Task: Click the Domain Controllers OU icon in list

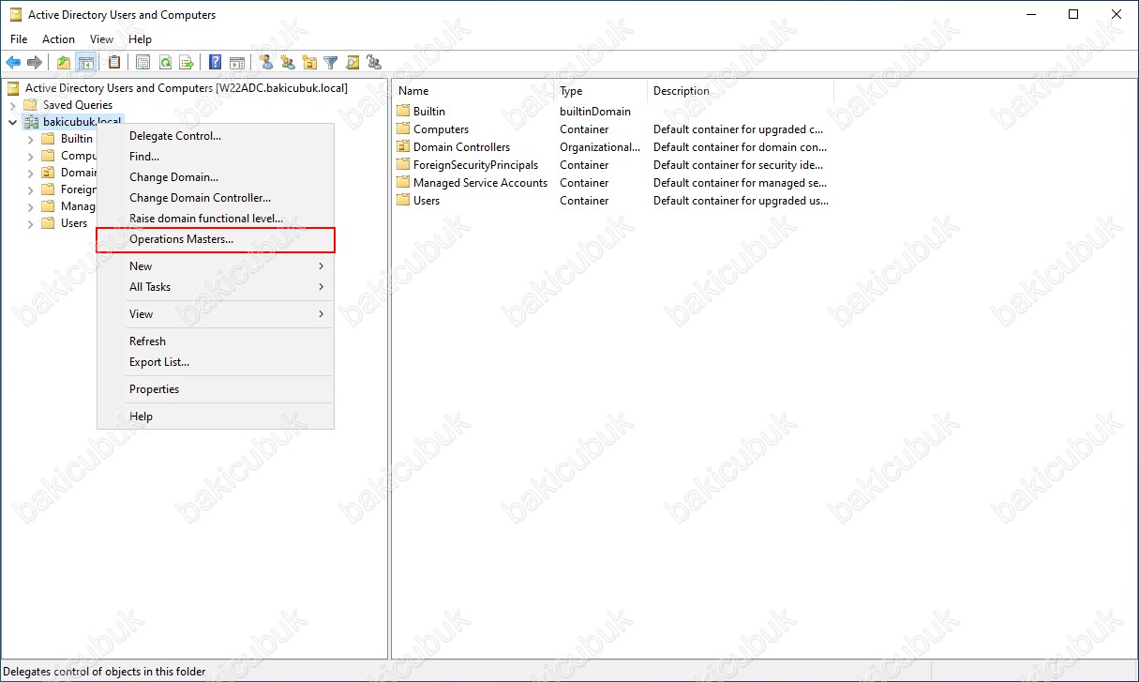Action: pyautogui.click(x=403, y=147)
